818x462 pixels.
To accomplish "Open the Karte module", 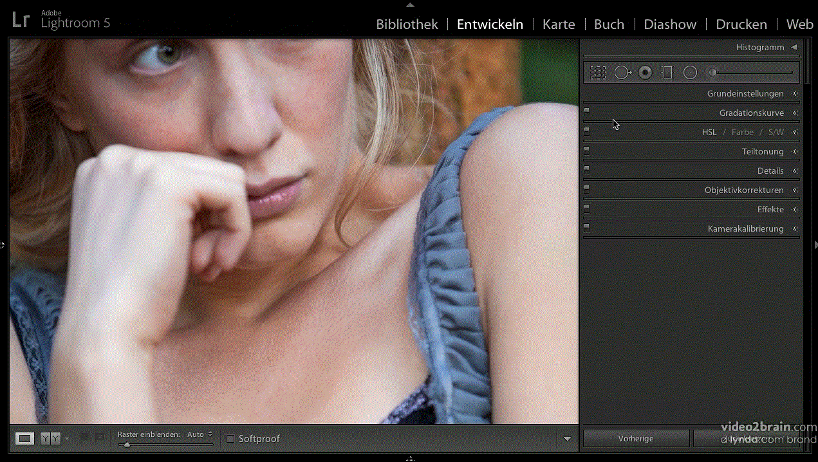I will 559,24.
